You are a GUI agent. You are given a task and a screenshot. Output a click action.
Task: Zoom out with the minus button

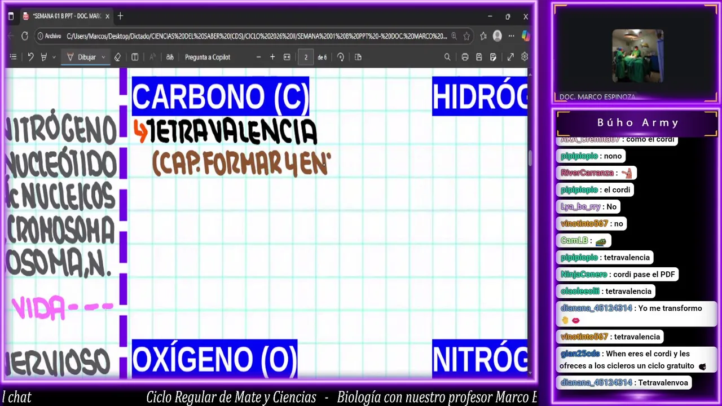tap(258, 57)
